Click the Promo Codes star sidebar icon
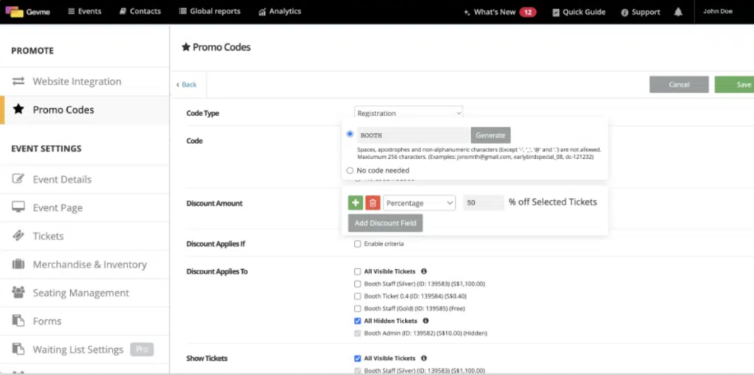The image size is (754, 375). [x=18, y=110]
